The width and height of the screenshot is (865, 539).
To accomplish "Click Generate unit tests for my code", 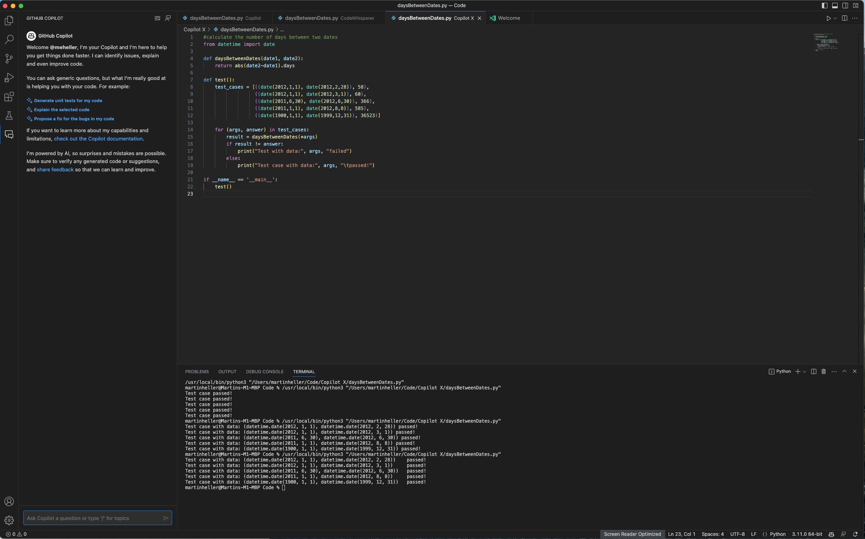I will point(68,101).
